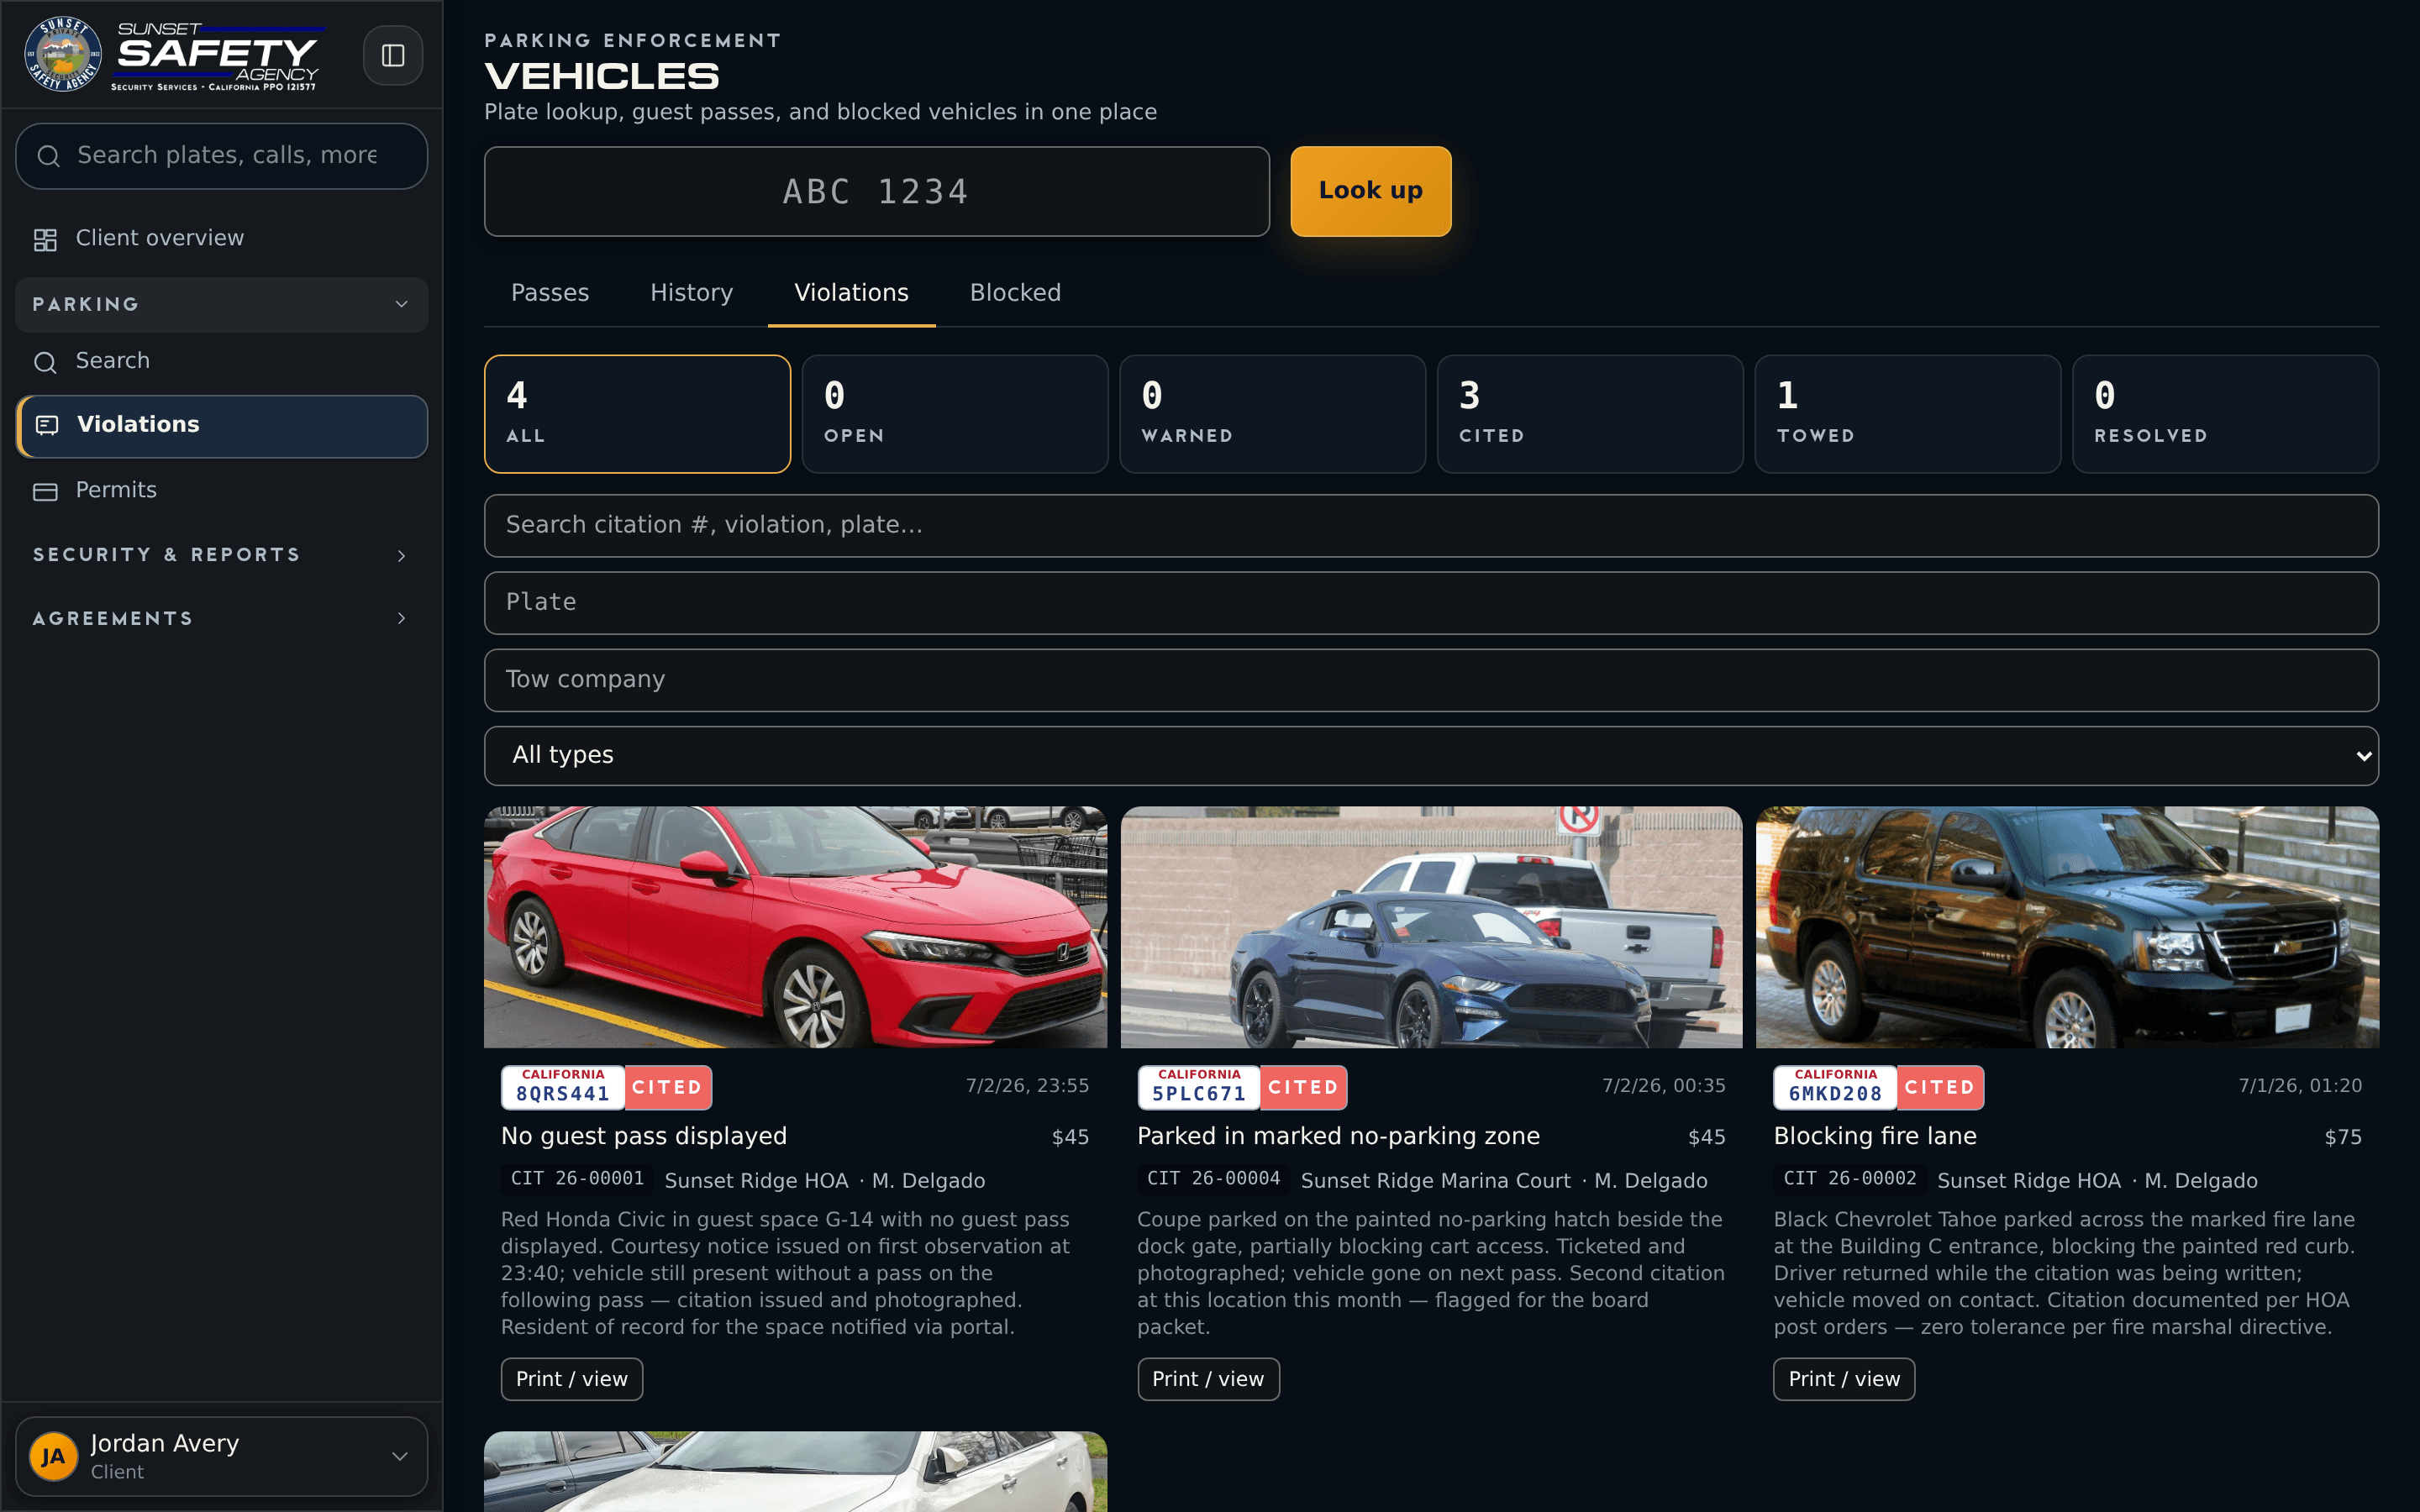
Task: Select the Violations tab
Action: pyautogui.click(x=852, y=293)
